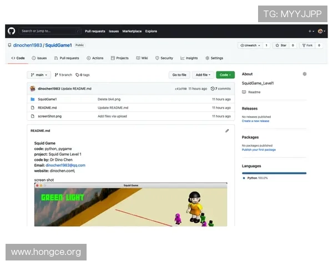This screenshot has height=266, width=333.
Task: Open the user avatar menu in header
Action: point(321,31)
